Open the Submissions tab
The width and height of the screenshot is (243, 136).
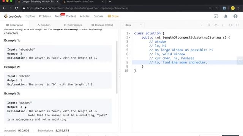[x=73, y=25]
